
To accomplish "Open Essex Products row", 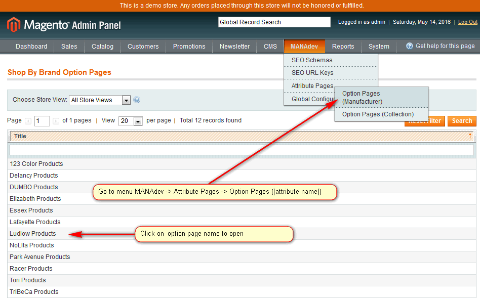I will click(242, 210).
